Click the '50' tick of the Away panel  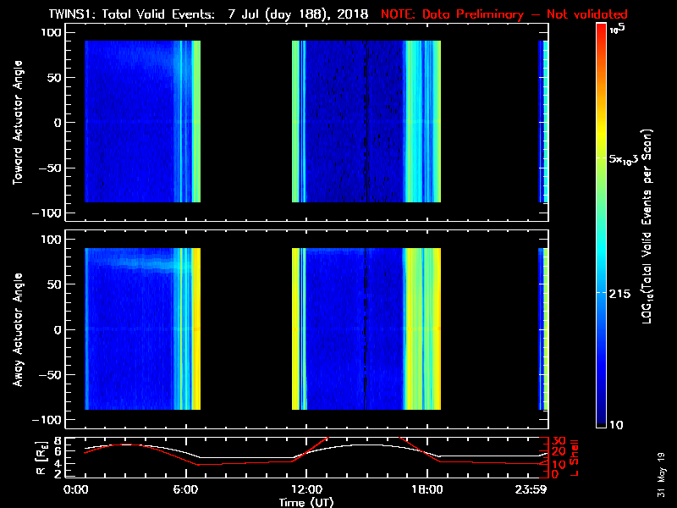click(55, 284)
